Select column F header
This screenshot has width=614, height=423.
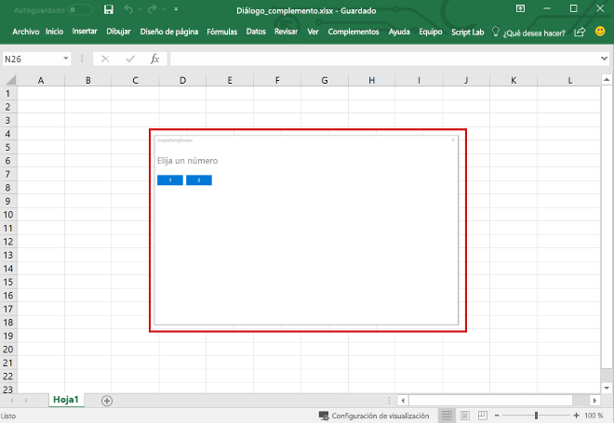[277, 80]
